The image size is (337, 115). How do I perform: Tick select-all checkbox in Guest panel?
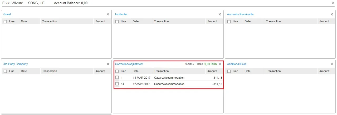[5, 22]
